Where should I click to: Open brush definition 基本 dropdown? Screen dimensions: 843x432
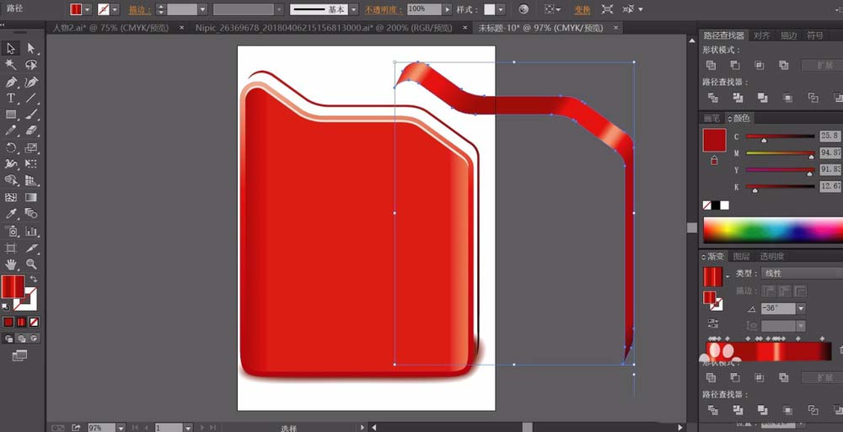click(x=352, y=9)
